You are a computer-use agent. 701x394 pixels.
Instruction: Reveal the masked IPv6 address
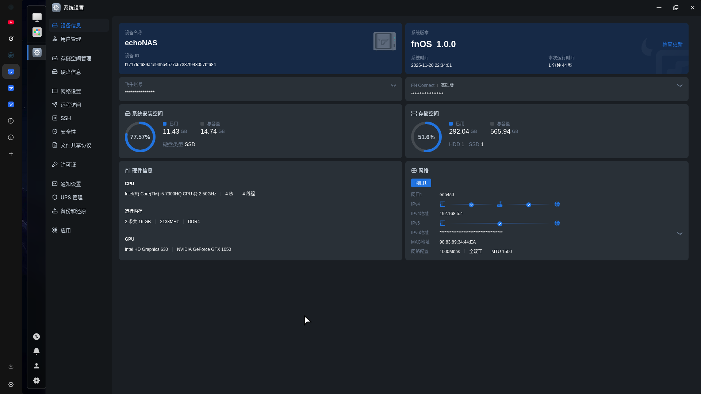pyautogui.click(x=679, y=233)
